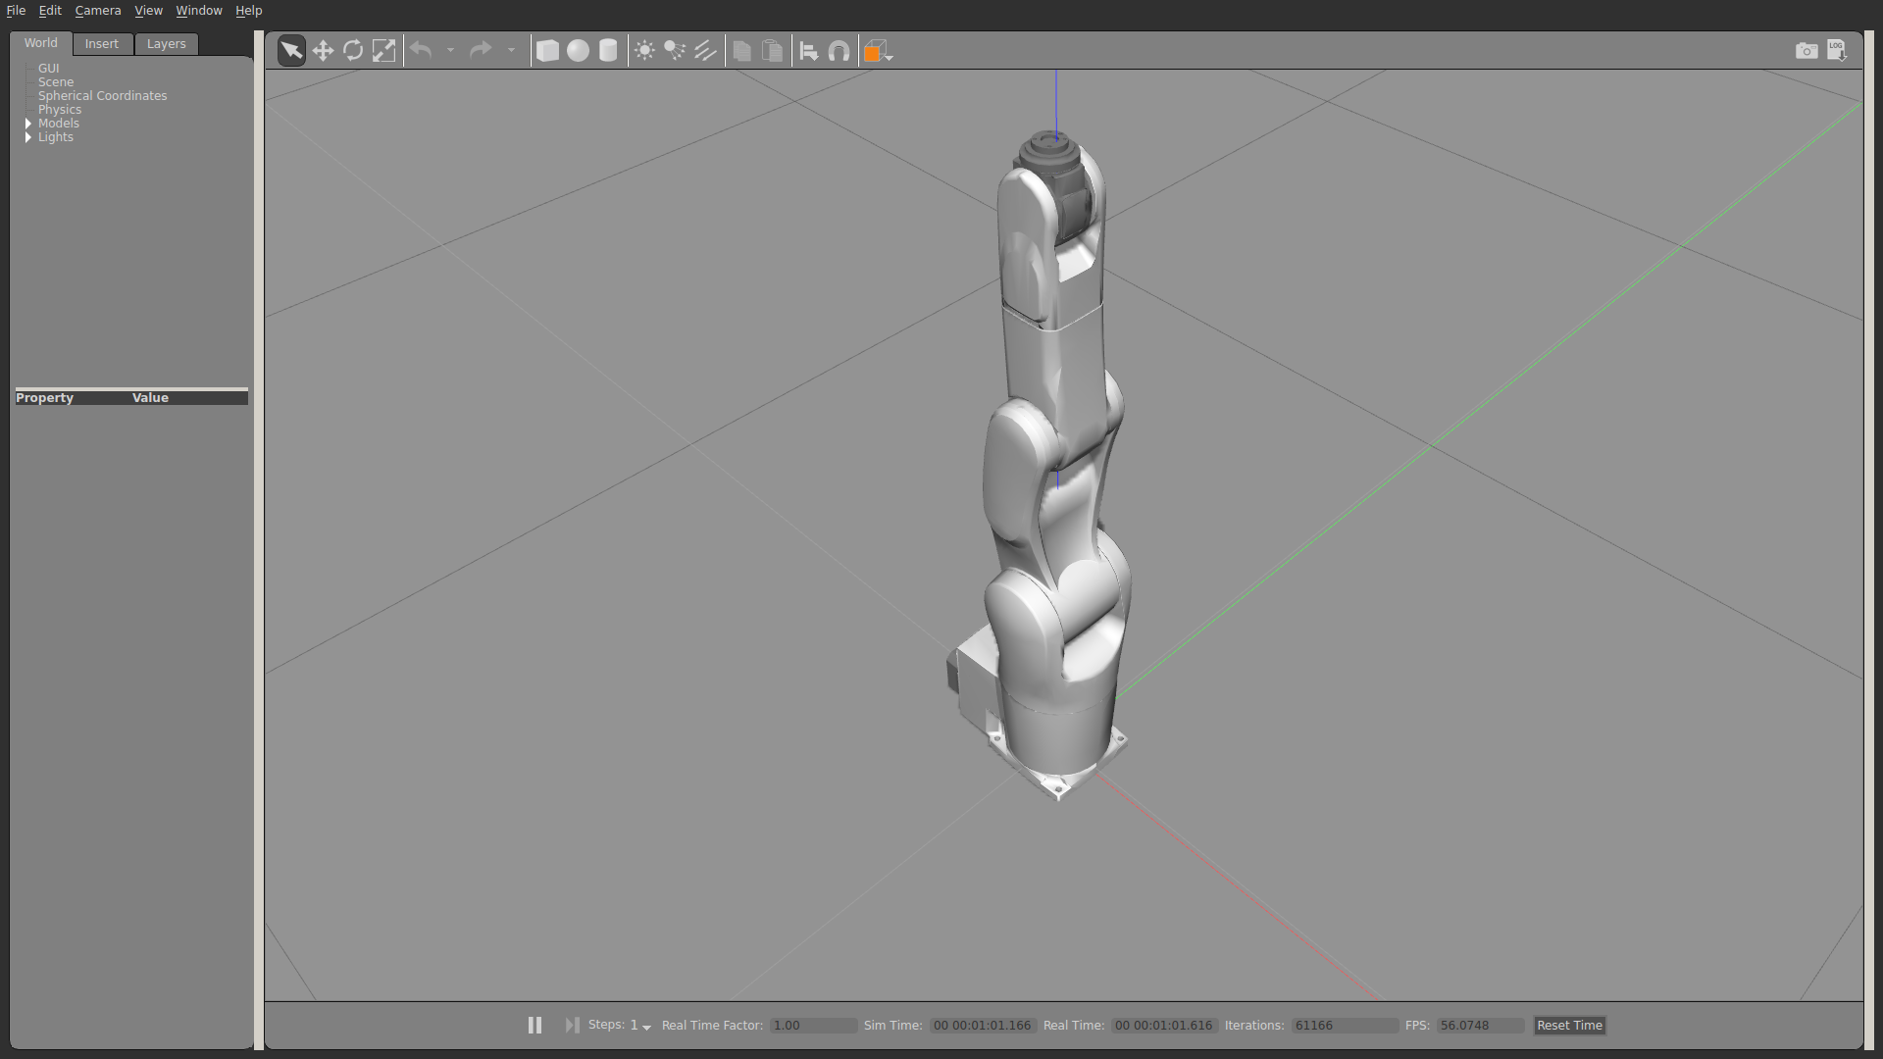The width and height of the screenshot is (1883, 1059).
Task: Select the scale mode tool
Action: (x=383, y=51)
